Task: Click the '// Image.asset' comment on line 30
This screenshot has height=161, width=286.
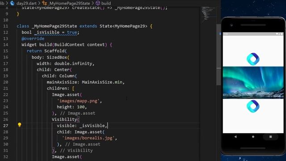Action: 83,144
